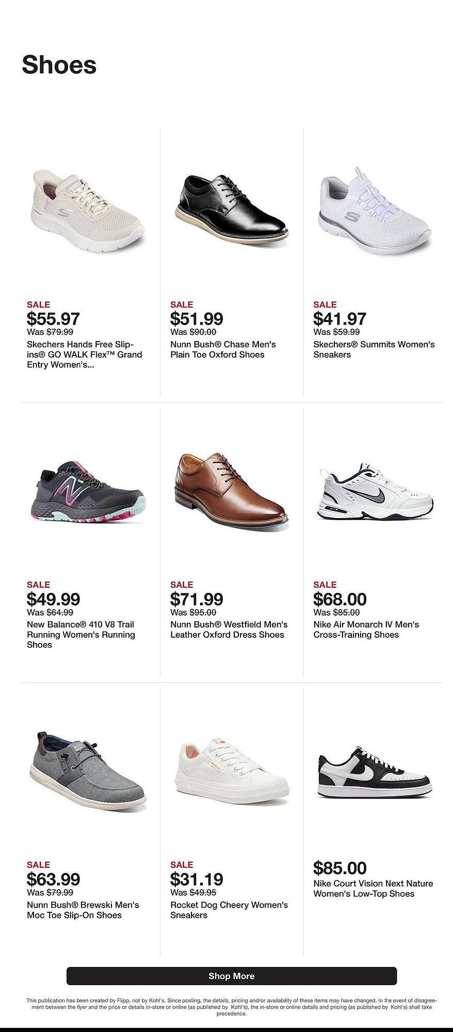Click New Balance 410 V8 Trail title
This screenshot has height=1032, width=453.
(80, 635)
